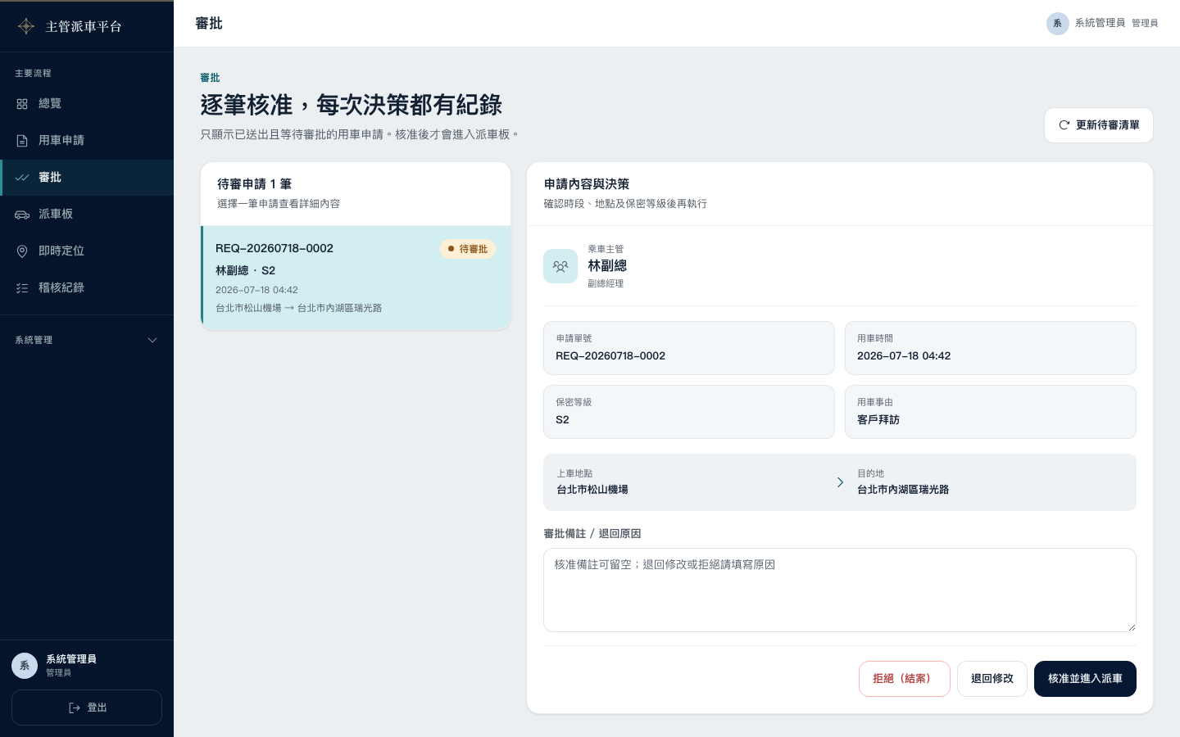
Task: Click the 審批備註 / 退回原因 label
Action: point(592,533)
